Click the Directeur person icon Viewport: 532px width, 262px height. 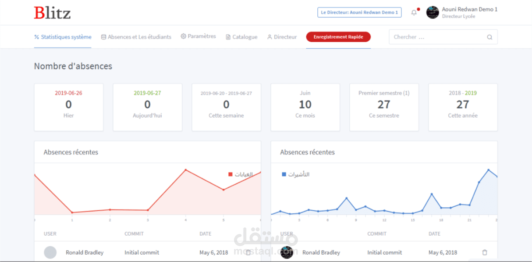(x=270, y=37)
